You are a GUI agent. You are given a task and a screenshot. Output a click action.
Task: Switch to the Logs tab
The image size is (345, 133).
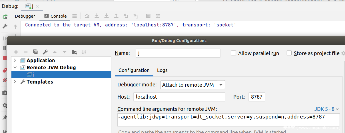pyautogui.click(x=162, y=70)
